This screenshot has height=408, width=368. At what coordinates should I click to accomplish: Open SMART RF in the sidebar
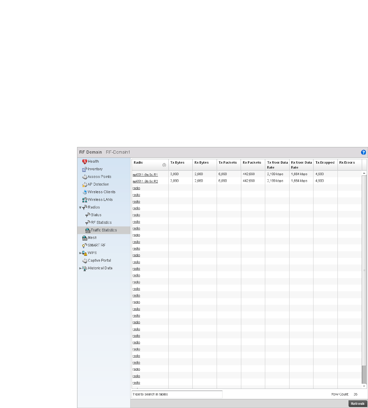pos(97,245)
